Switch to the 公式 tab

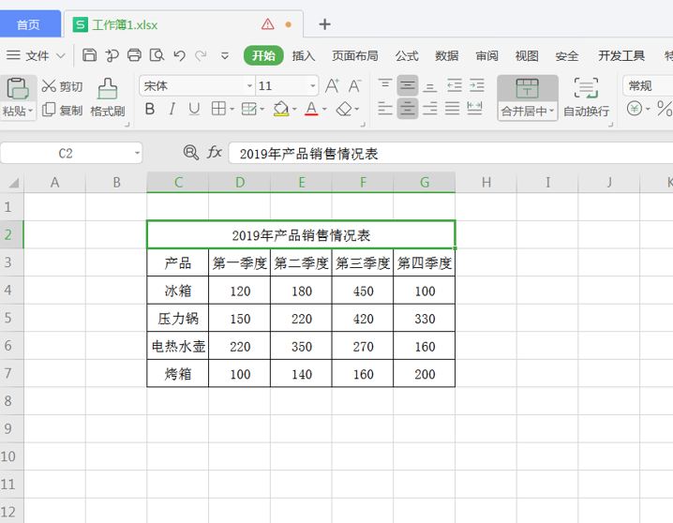[x=407, y=56]
